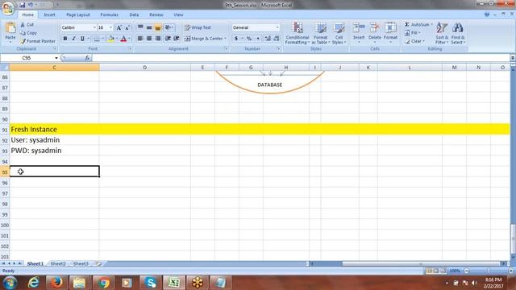
Task: Open the Calibri font name dropdown
Action: pyautogui.click(x=94, y=27)
